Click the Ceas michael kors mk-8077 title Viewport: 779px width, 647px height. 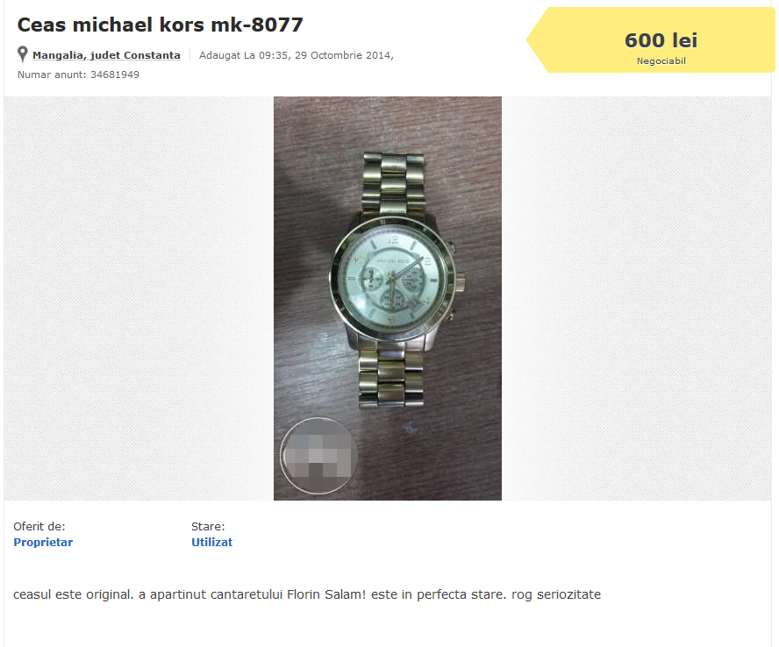pos(160,25)
